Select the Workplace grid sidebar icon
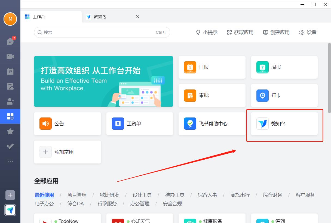 pyautogui.click(x=10, y=116)
